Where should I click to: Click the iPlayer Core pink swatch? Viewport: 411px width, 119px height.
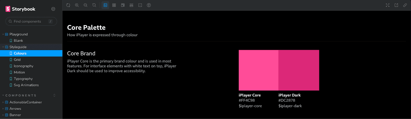258,70
